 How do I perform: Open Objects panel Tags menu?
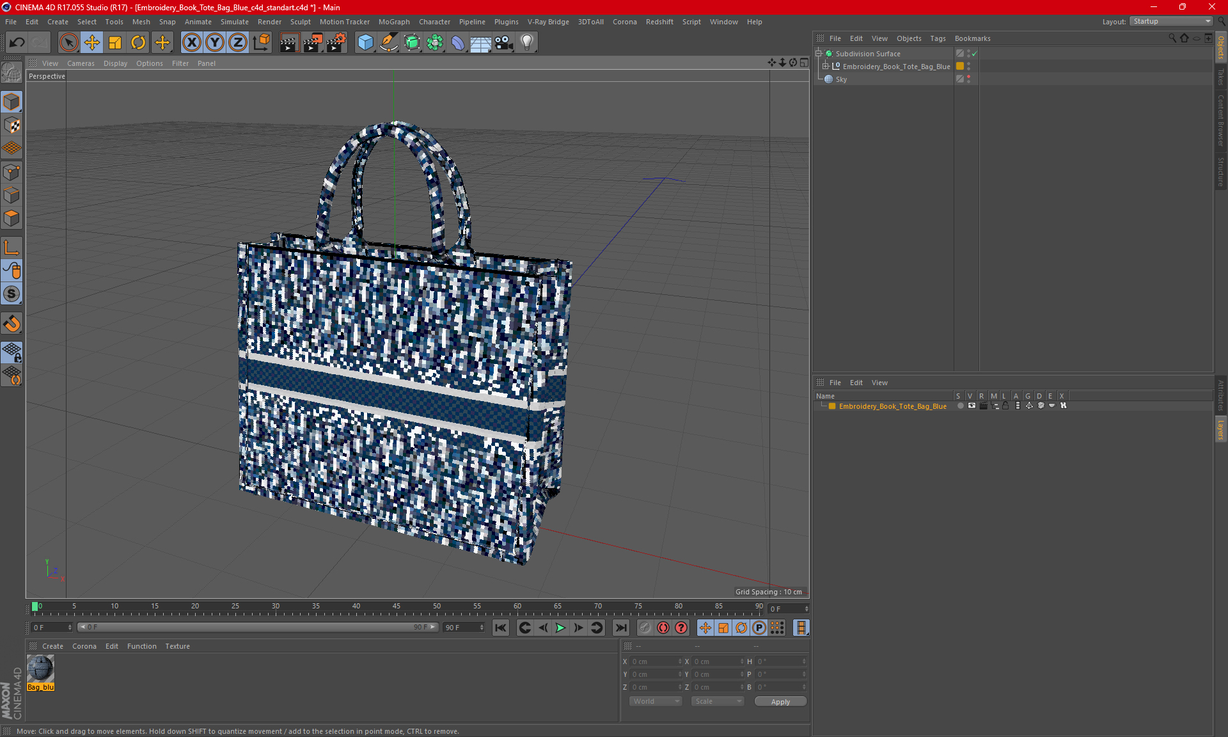938,38
